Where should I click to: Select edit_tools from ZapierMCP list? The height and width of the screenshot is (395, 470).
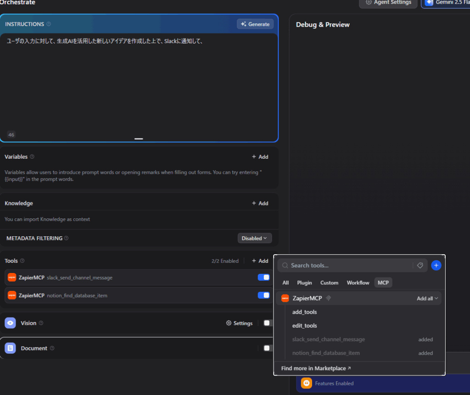(x=305, y=326)
